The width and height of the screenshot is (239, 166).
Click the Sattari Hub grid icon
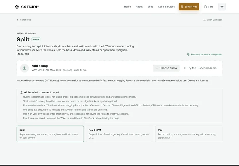click(x=182, y=7)
